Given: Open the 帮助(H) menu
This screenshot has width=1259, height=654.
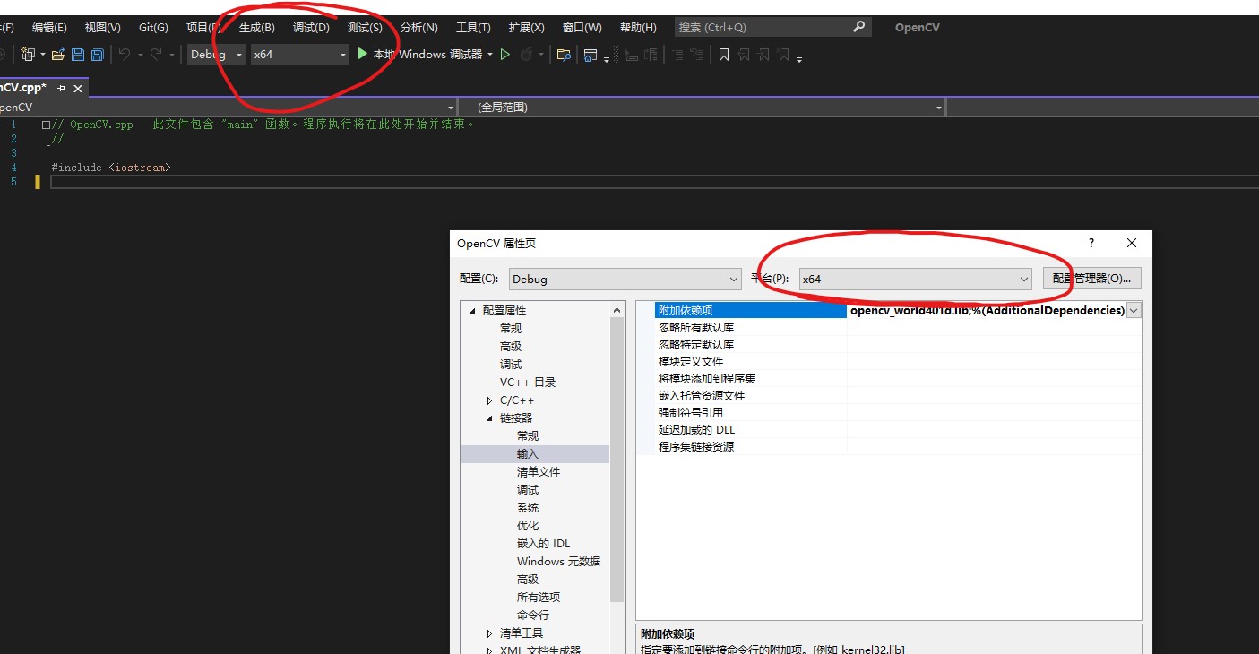Looking at the screenshot, I should [x=638, y=28].
